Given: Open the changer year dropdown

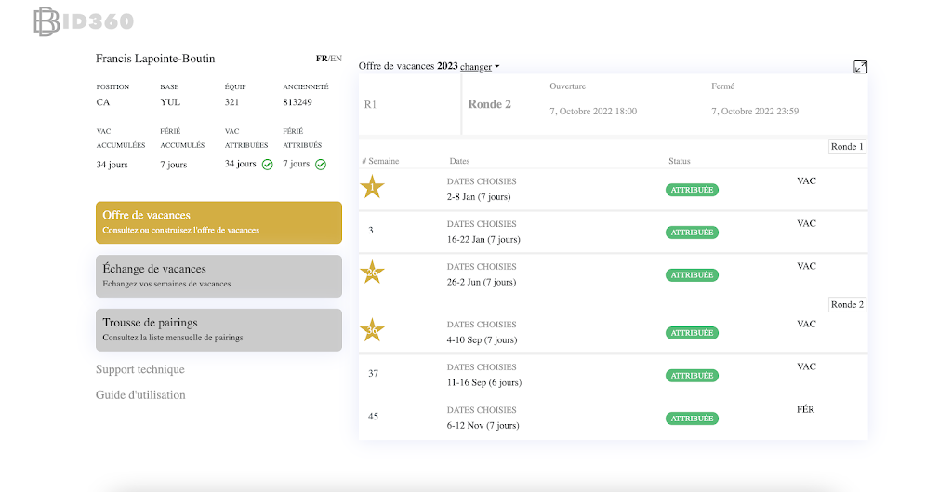Looking at the screenshot, I should click(480, 67).
